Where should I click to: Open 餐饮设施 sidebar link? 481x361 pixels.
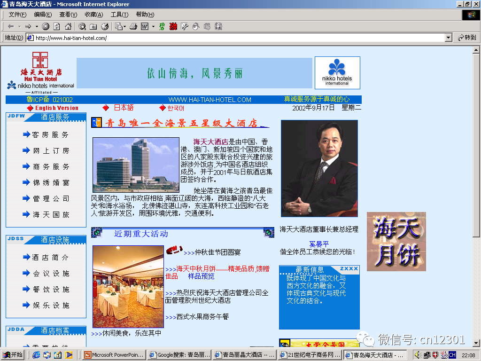[x=51, y=290]
